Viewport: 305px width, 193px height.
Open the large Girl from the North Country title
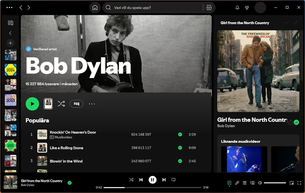point(252,120)
